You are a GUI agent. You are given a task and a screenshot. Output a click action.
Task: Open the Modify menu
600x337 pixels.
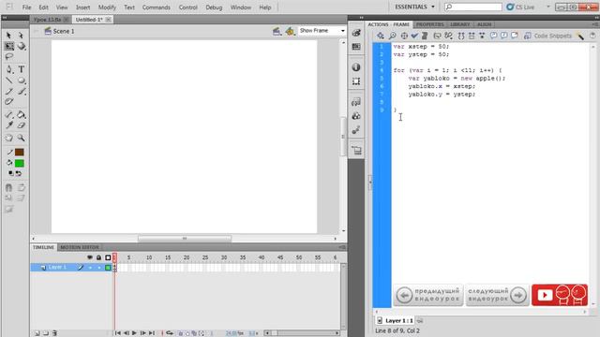(x=107, y=7)
